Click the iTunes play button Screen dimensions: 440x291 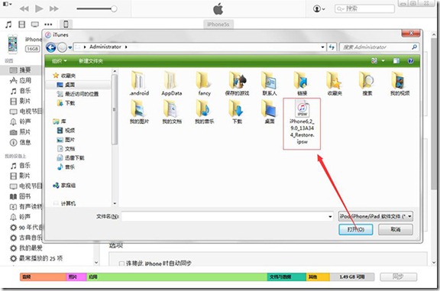[39, 8]
